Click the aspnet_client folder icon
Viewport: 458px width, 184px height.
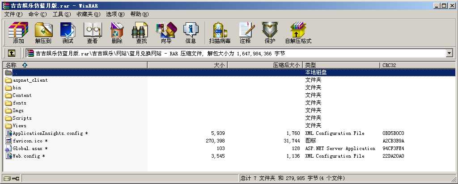pos(8,80)
